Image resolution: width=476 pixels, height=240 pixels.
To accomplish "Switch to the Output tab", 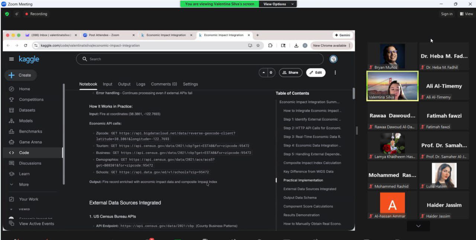I will (124, 84).
